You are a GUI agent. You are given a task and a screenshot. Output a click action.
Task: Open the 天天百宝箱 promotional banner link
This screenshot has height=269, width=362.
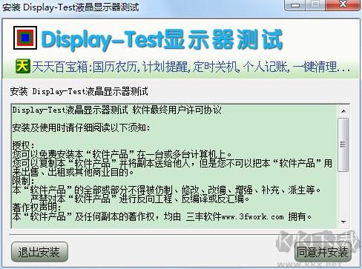coord(191,67)
